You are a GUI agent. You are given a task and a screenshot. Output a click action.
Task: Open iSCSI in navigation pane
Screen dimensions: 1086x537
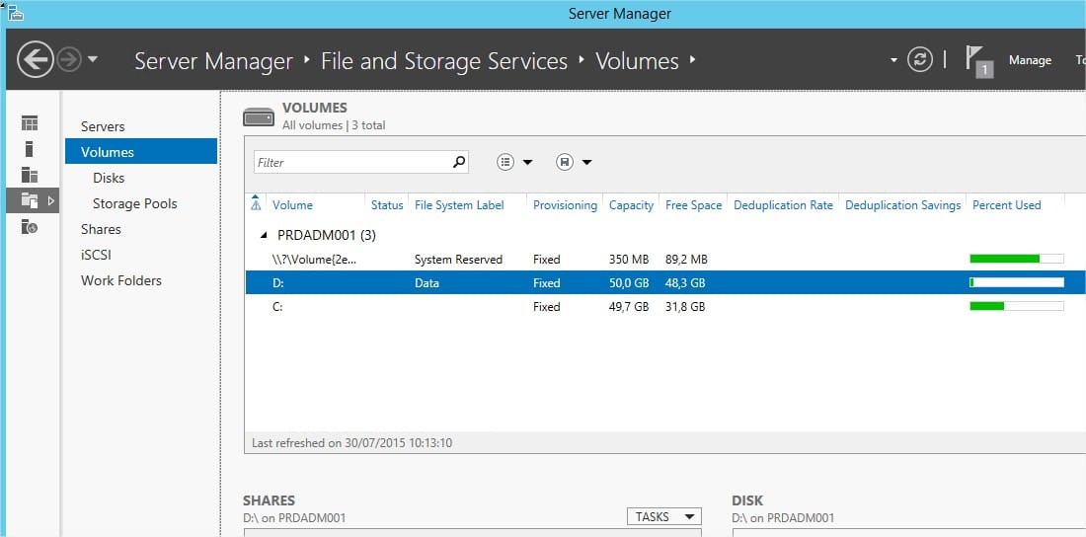click(x=96, y=255)
